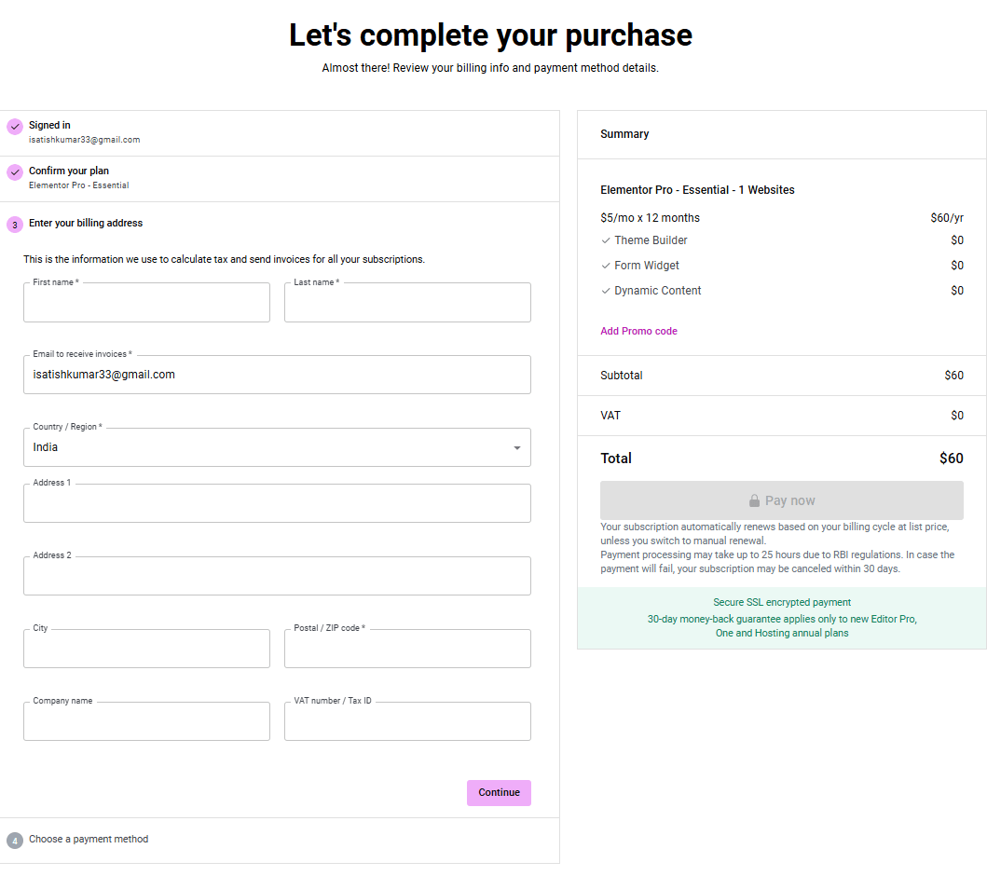The height and width of the screenshot is (876, 987).
Task: Click the Secure SSL encrypted payment text
Action: (782, 602)
